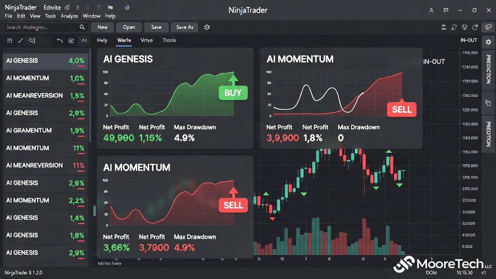Click the home icon in the title bar
This screenshot has height=279, width=496.
127,7
